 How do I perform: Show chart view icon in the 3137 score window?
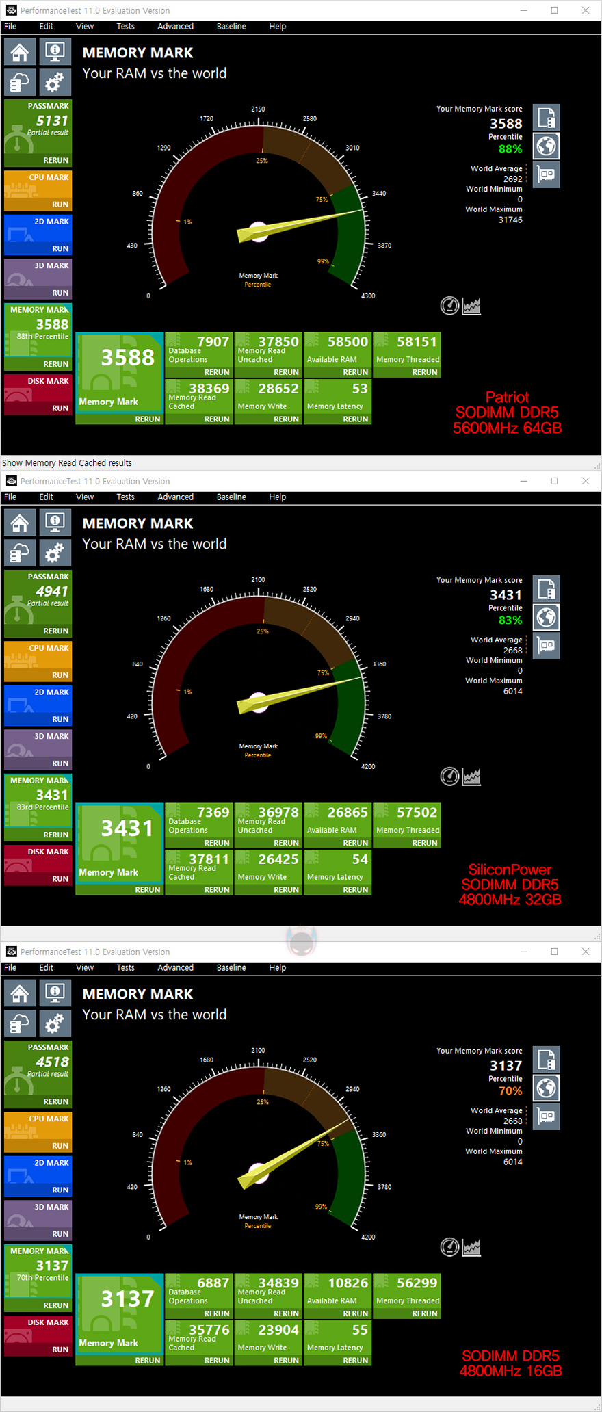[471, 1247]
